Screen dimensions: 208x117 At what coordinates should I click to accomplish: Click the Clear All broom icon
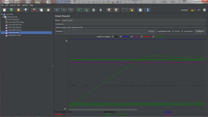[x=116, y=10]
